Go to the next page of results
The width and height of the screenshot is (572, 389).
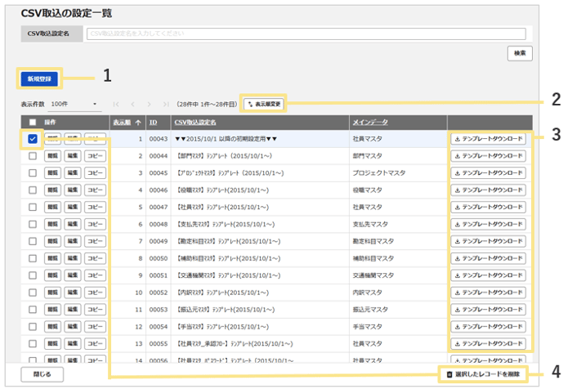coord(150,105)
